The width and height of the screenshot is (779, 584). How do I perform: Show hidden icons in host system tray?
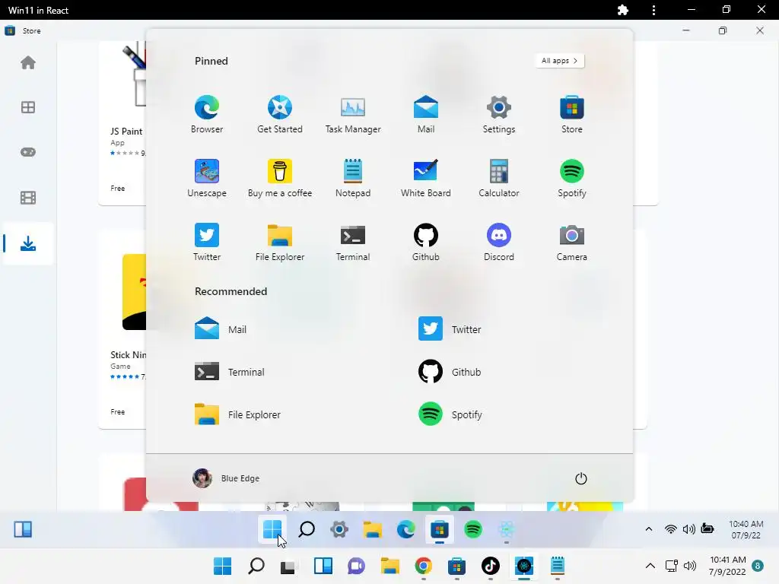click(x=650, y=566)
